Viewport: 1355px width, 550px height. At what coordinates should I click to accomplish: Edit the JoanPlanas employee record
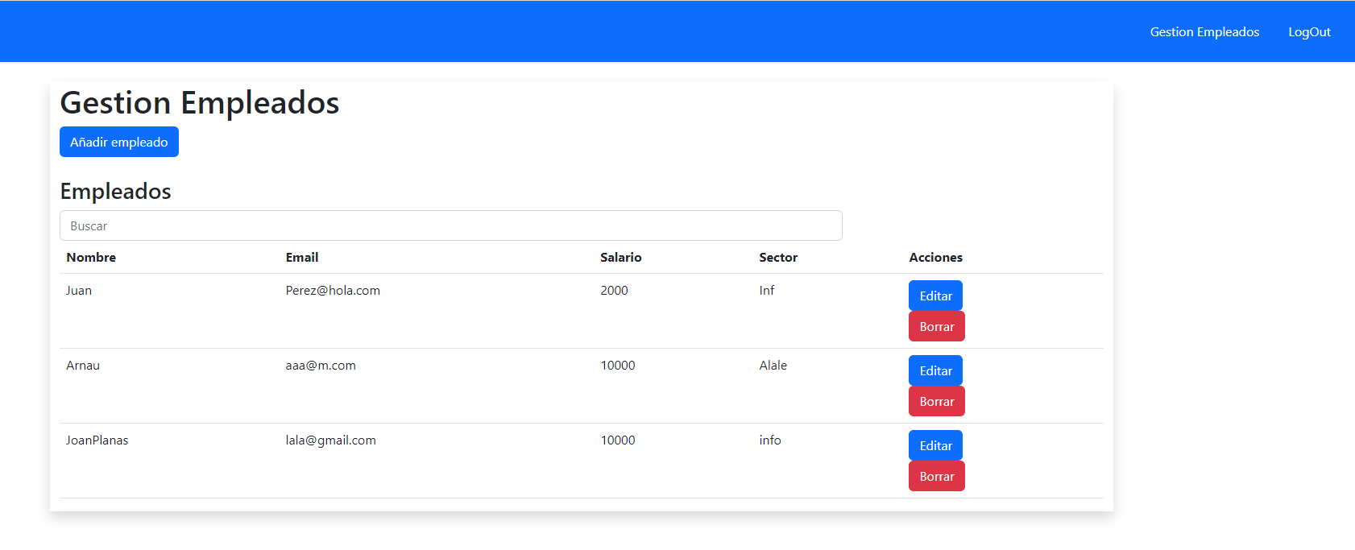pos(935,445)
